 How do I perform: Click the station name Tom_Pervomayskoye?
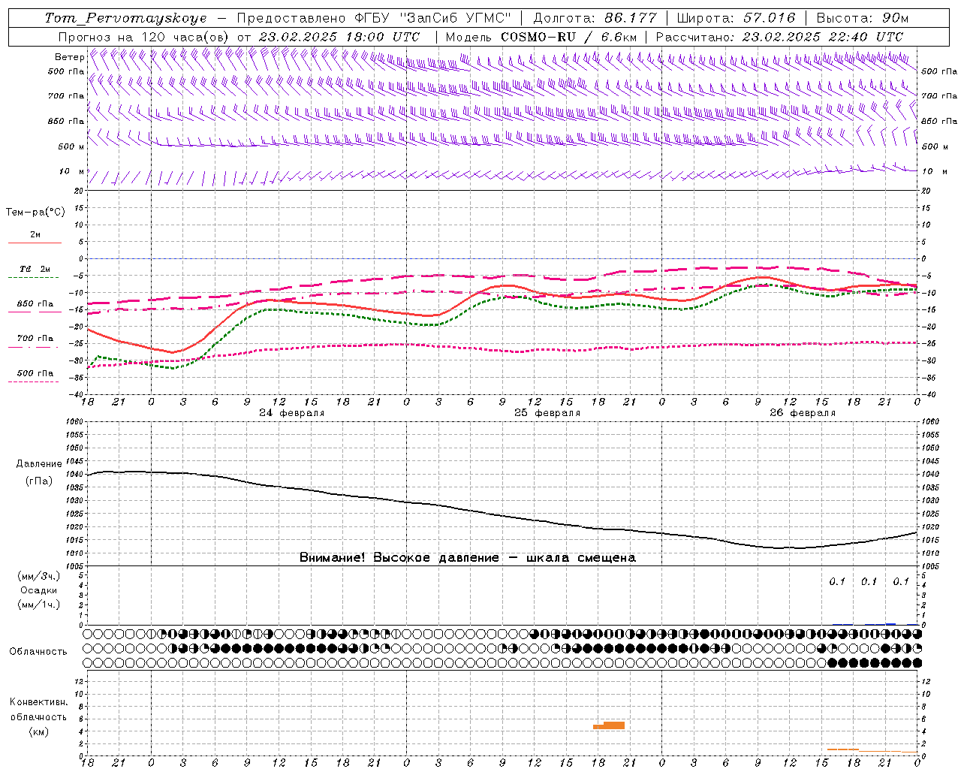click(125, 18)
